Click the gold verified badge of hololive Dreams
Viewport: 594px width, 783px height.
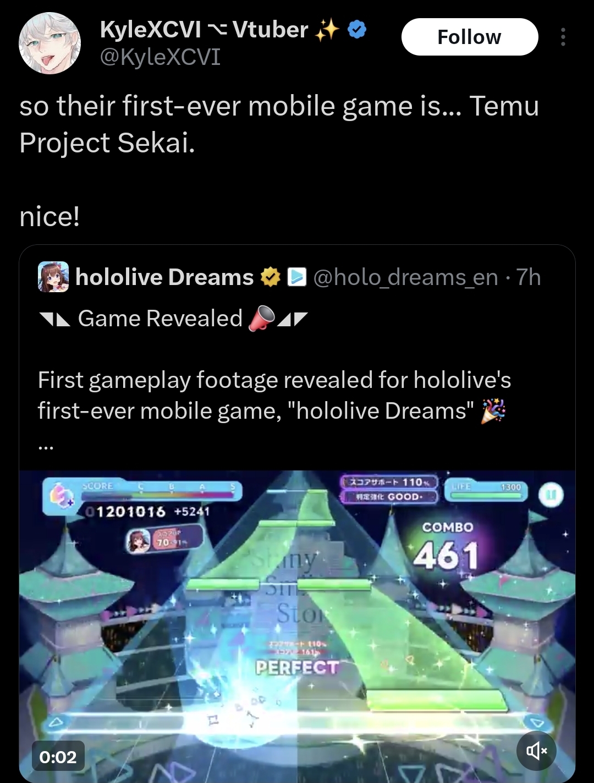pyautogui.click(x=270, y=277)
